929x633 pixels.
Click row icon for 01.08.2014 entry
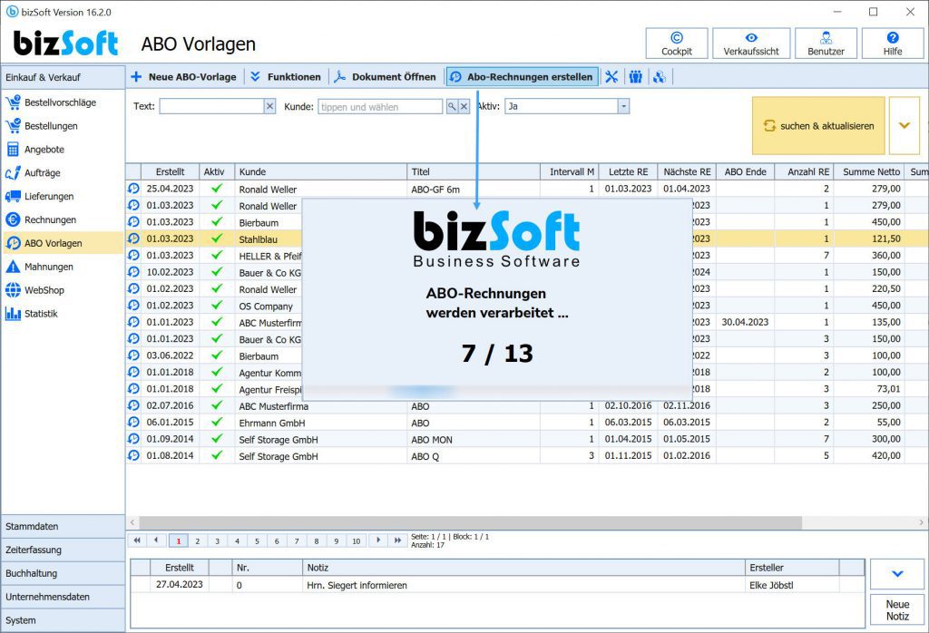[x=134, y=455]
